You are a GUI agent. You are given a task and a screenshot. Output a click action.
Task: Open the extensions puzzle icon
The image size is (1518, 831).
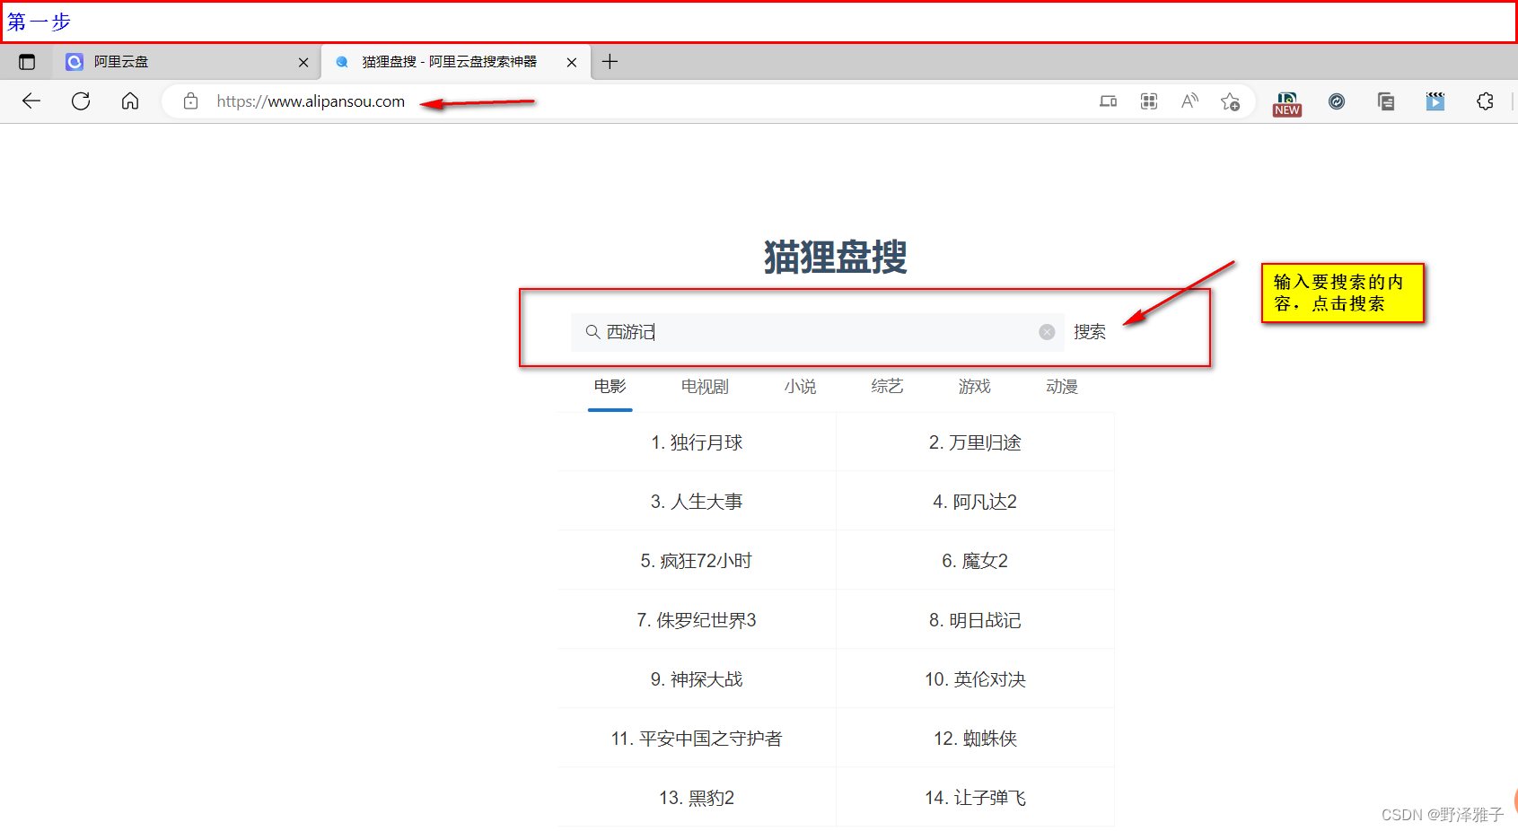coord(1485,101)
